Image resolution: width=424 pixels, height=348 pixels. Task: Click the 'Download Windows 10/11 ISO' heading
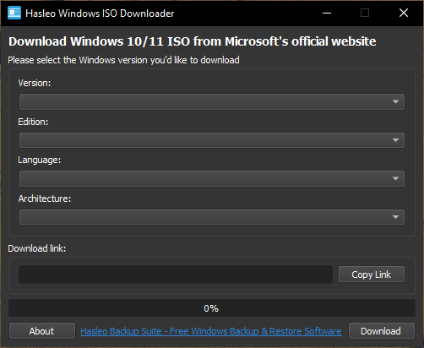coord(193,41)
